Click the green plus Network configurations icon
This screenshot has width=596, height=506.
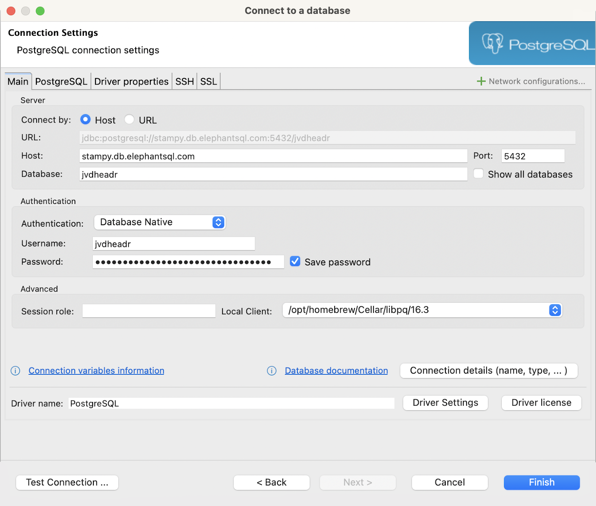481,81
